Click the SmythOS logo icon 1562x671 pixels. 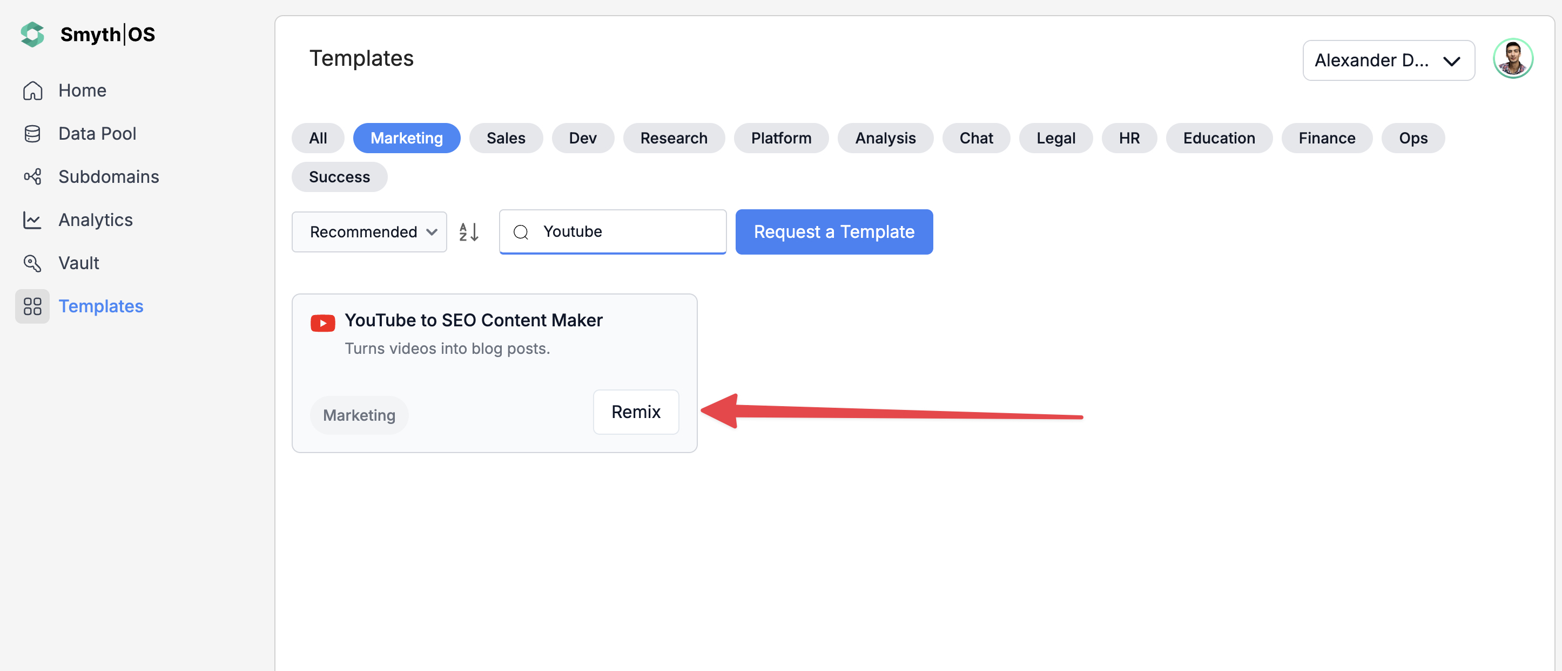[x=33, y=35]
